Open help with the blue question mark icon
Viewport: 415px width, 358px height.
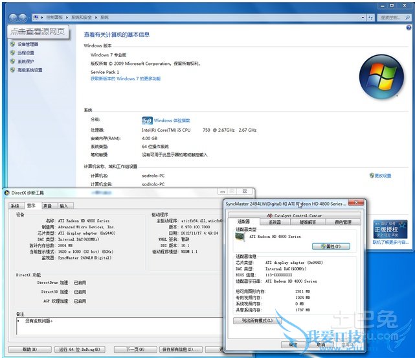tap(409, 28)
